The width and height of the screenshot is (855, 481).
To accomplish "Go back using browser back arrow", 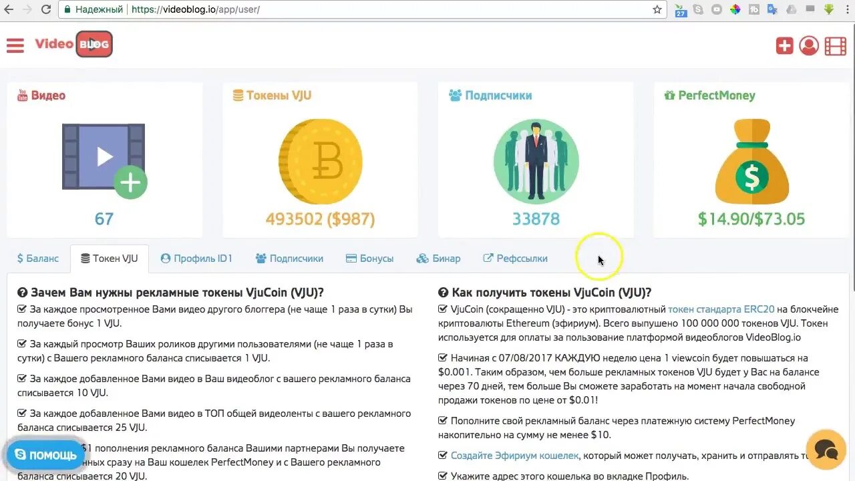I will pos(9,9).
